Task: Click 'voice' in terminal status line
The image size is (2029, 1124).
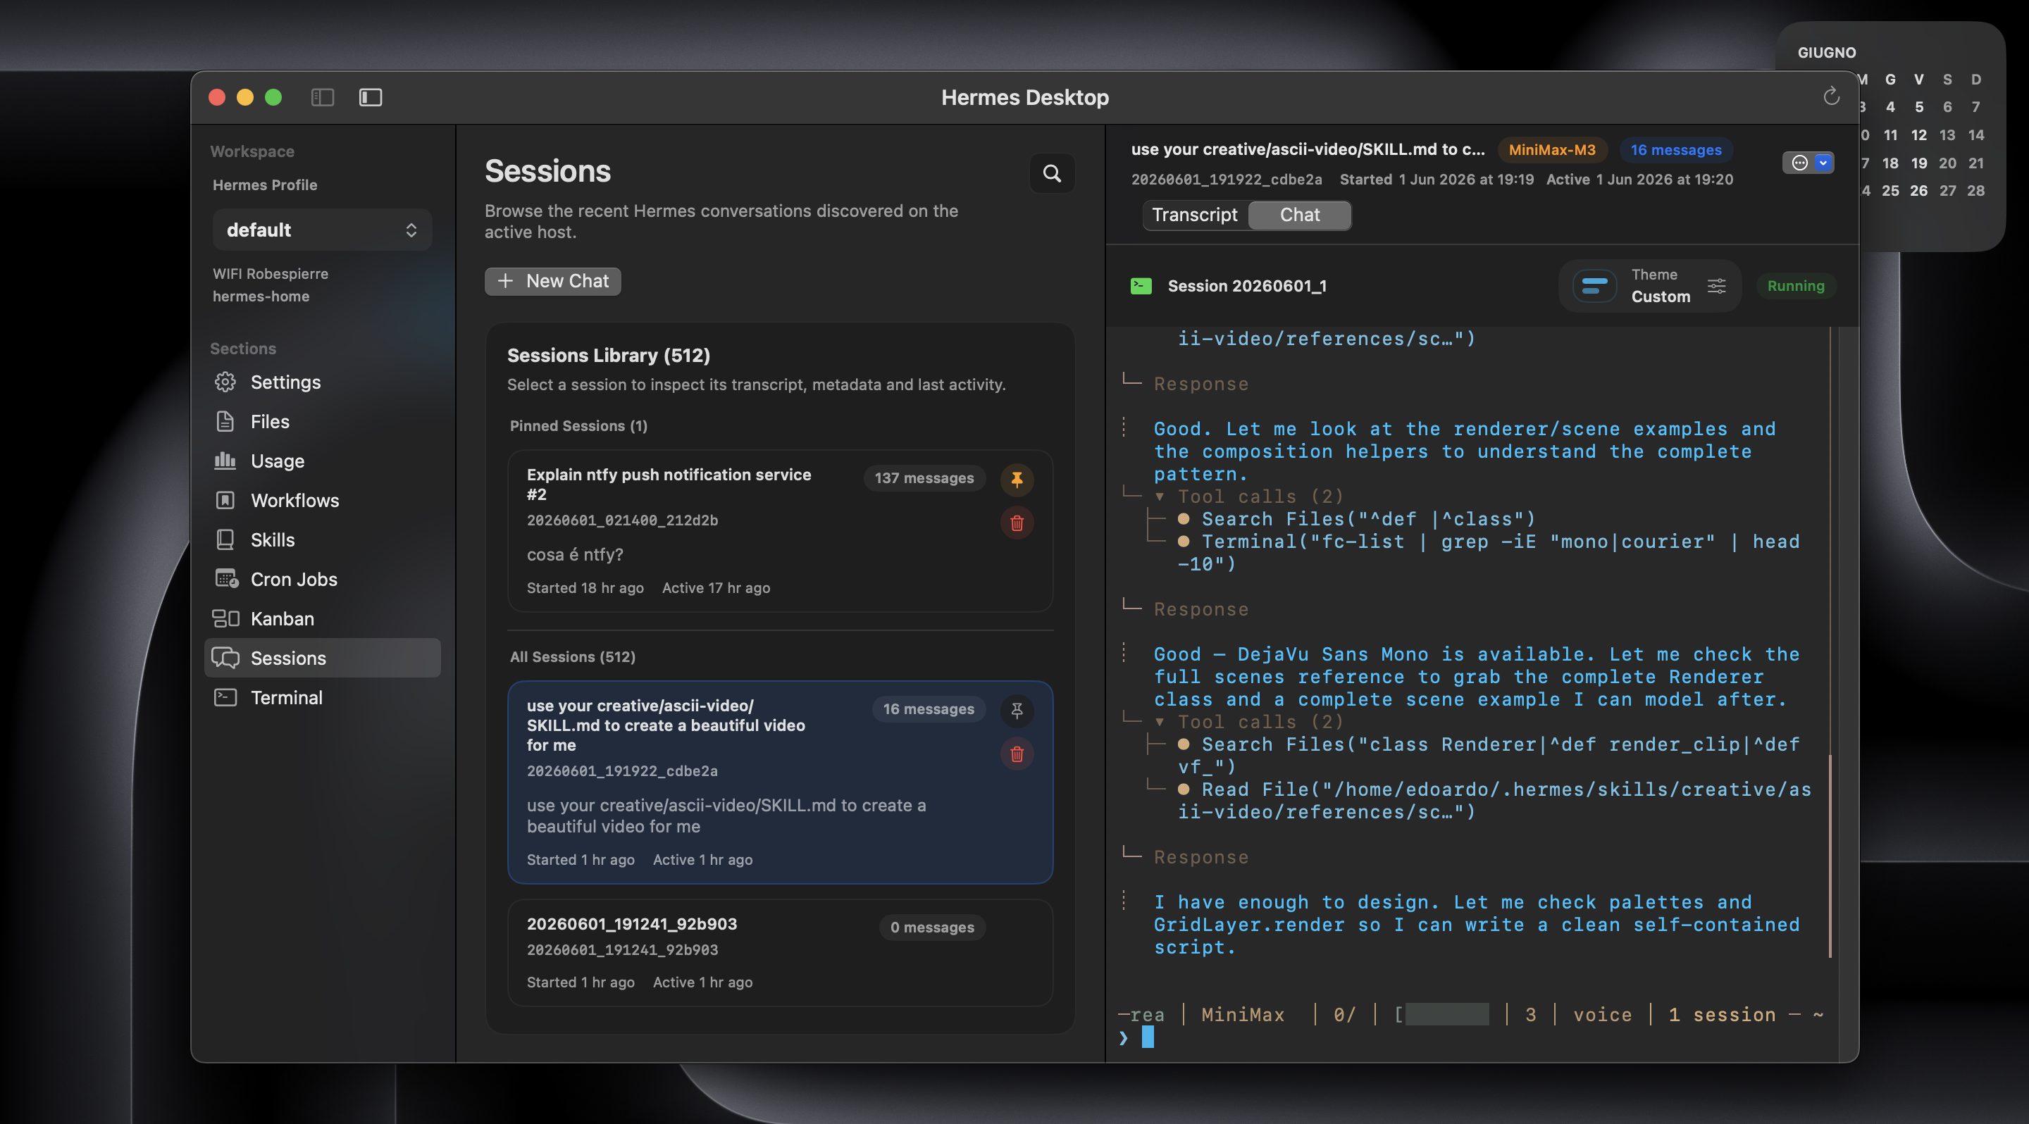Action: [1602, 1015]
